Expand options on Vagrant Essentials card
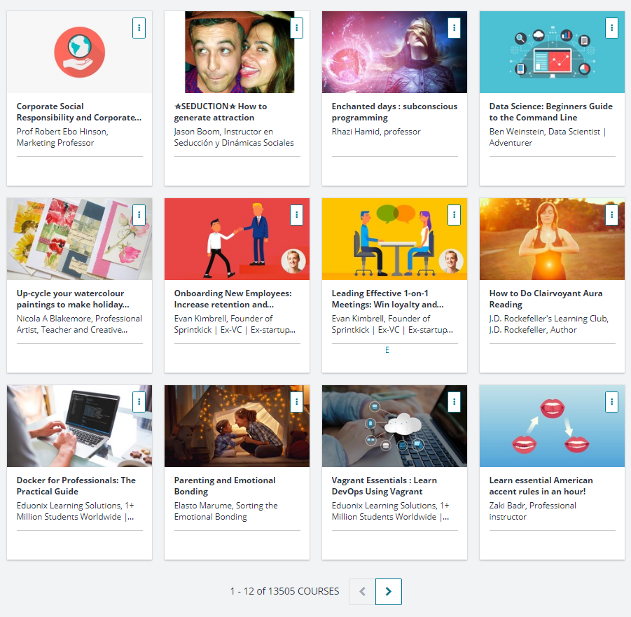This screenshot has height=617, width=631. [x=454, y=402]
